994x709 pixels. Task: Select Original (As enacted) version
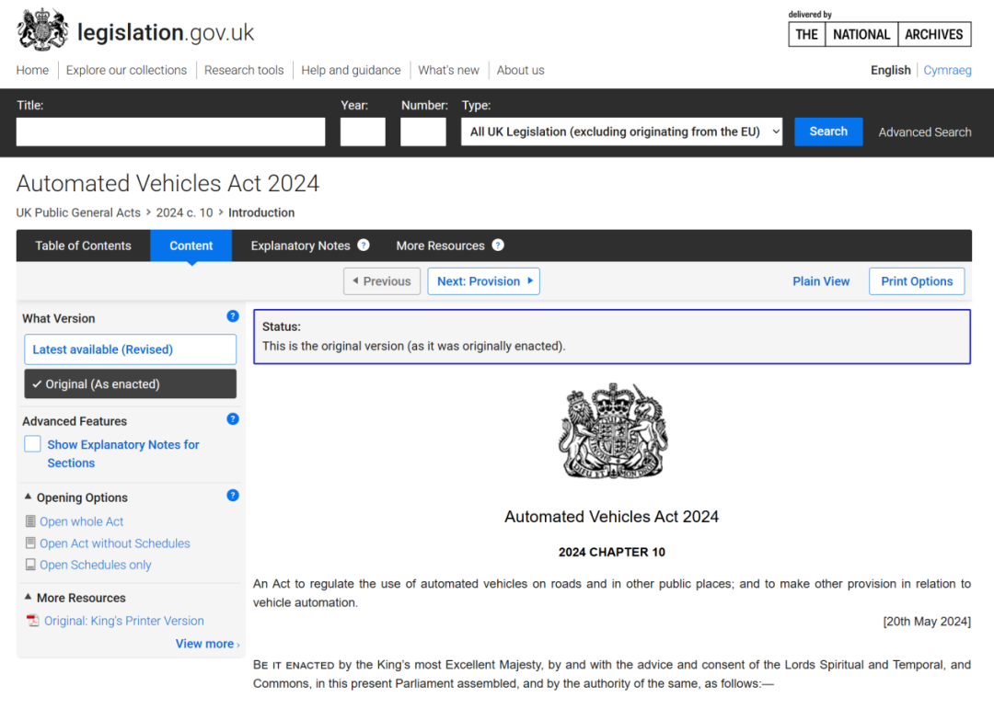pos(130,384)
